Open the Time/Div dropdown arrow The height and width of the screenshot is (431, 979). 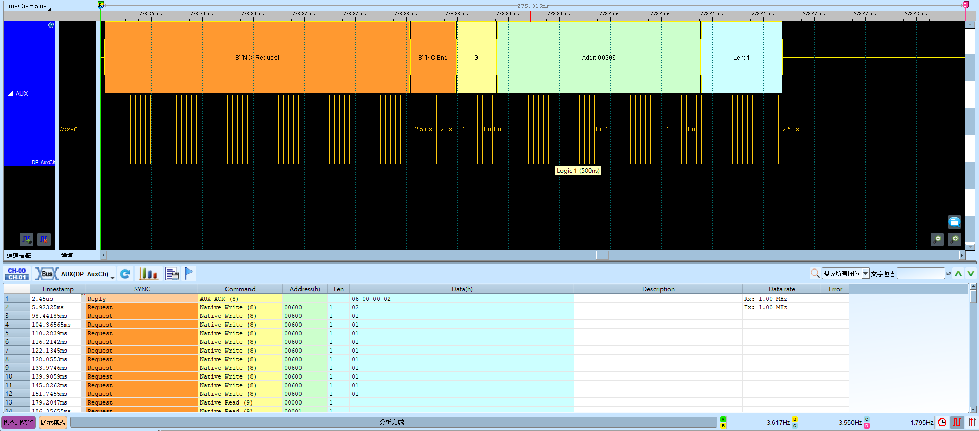click(x=49, y=9)
